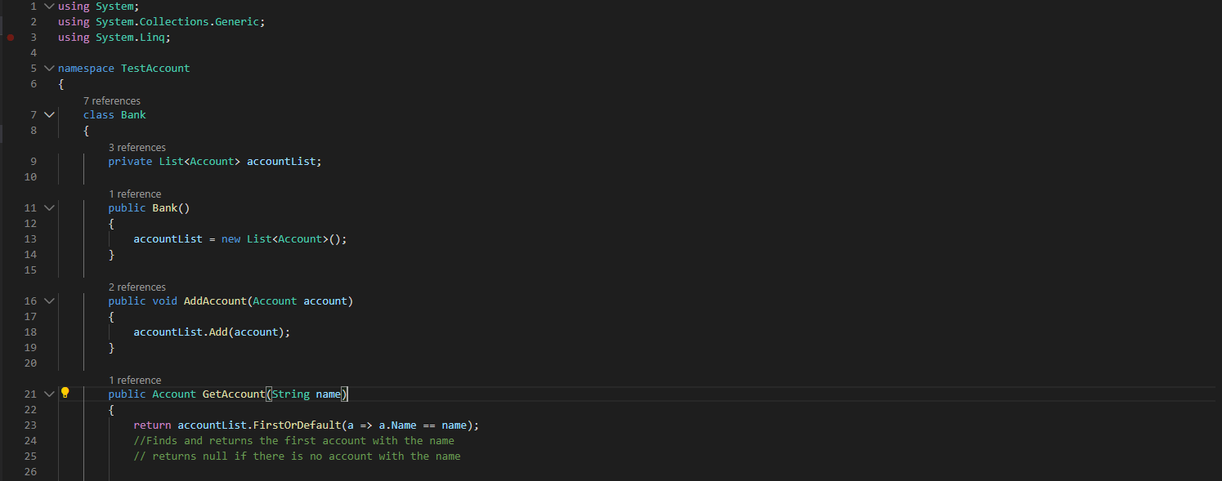This screenshot has width=1222, height=481.
Task: Click 'List<Account>' type on line 9
Action: 199,162
